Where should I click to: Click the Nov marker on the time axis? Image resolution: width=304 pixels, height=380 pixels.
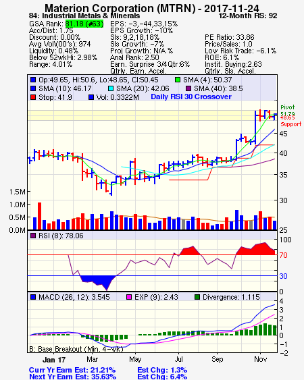point(260,359)
